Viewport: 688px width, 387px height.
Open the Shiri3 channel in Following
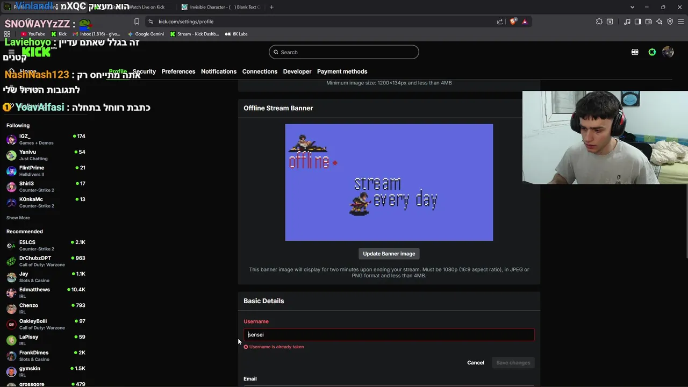(x=46, y=187)
